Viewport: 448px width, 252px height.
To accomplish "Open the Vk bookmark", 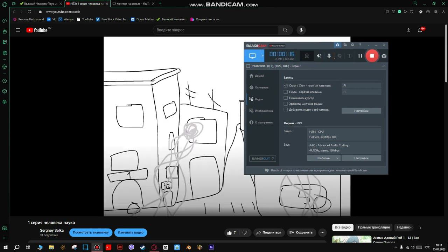I will tap(51, 19).
